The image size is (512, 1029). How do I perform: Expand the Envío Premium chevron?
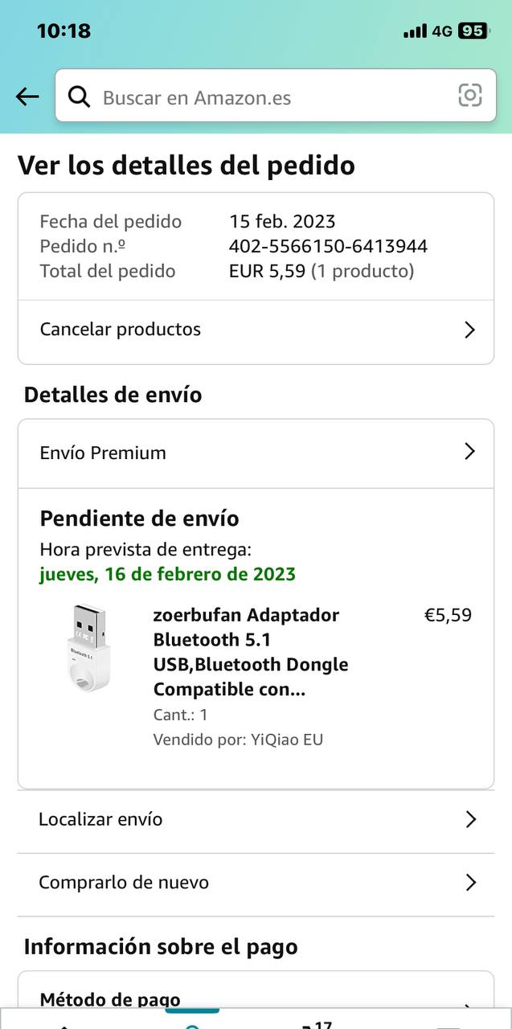(470, 452)
